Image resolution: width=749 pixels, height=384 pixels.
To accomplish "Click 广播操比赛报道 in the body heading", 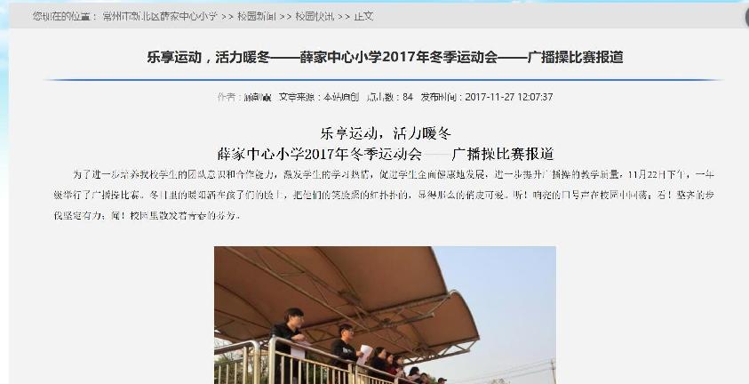I will pos(503,154).
